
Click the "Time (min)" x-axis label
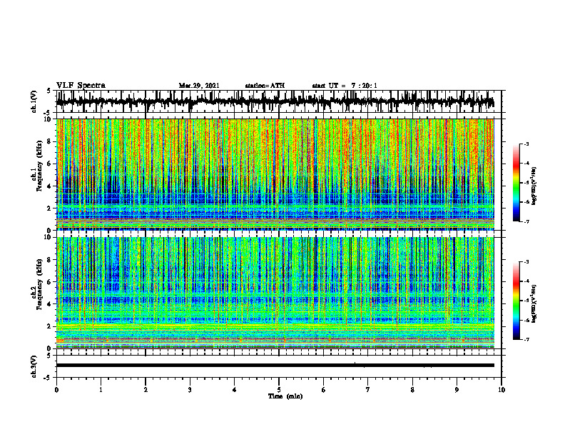click(285, 396)
